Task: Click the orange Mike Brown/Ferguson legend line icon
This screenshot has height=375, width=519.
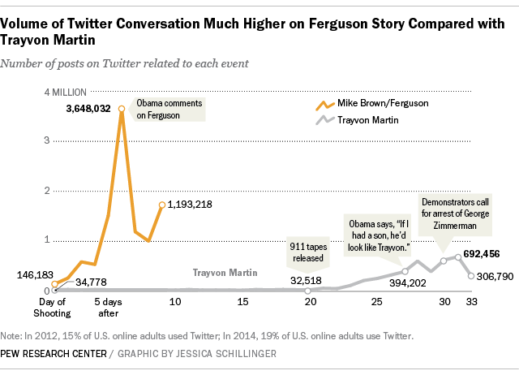Action: [x=326, y=105]
